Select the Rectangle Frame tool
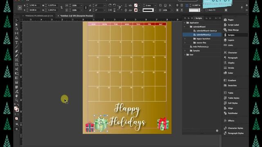262x147 pixels. (16, 60)
